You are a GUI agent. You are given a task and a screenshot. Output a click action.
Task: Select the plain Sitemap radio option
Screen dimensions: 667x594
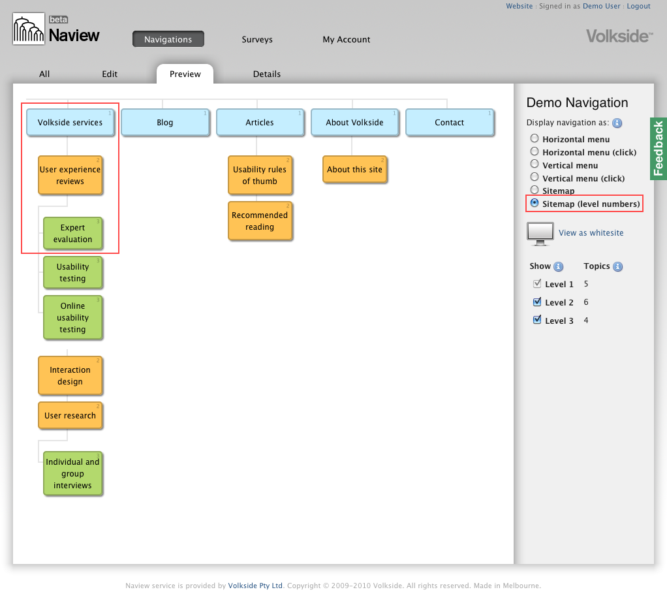(x=535, y=190)
